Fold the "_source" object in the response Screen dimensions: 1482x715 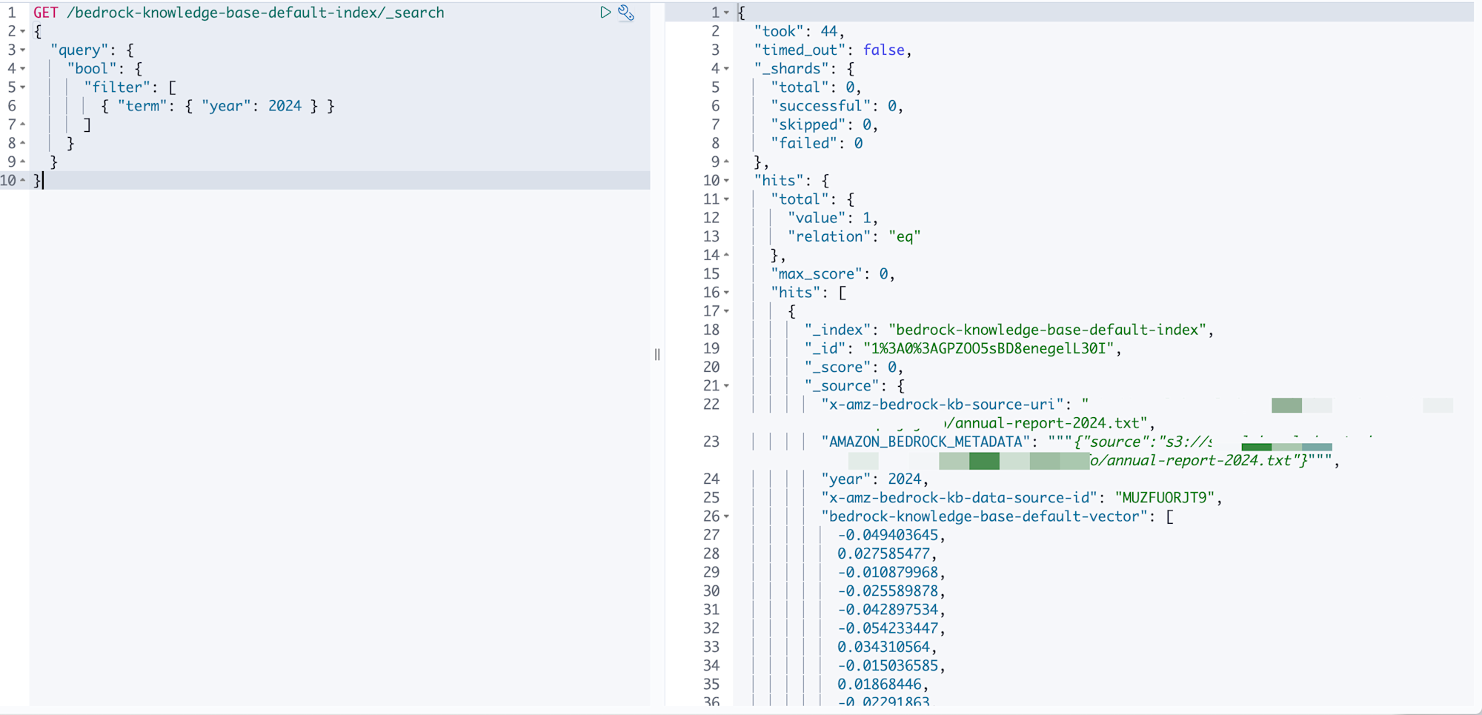(x=726, y=386)
